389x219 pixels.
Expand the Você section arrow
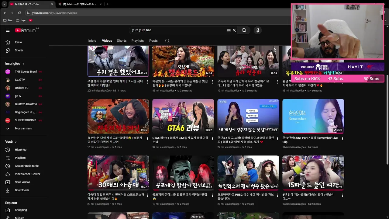tap(16, 142)
